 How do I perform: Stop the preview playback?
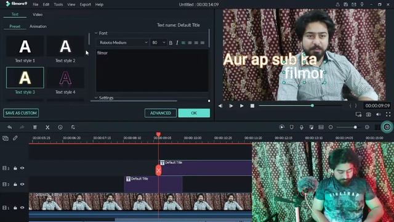click(x=252, y=106)
